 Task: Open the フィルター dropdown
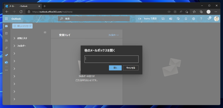(x=113, y=35)
